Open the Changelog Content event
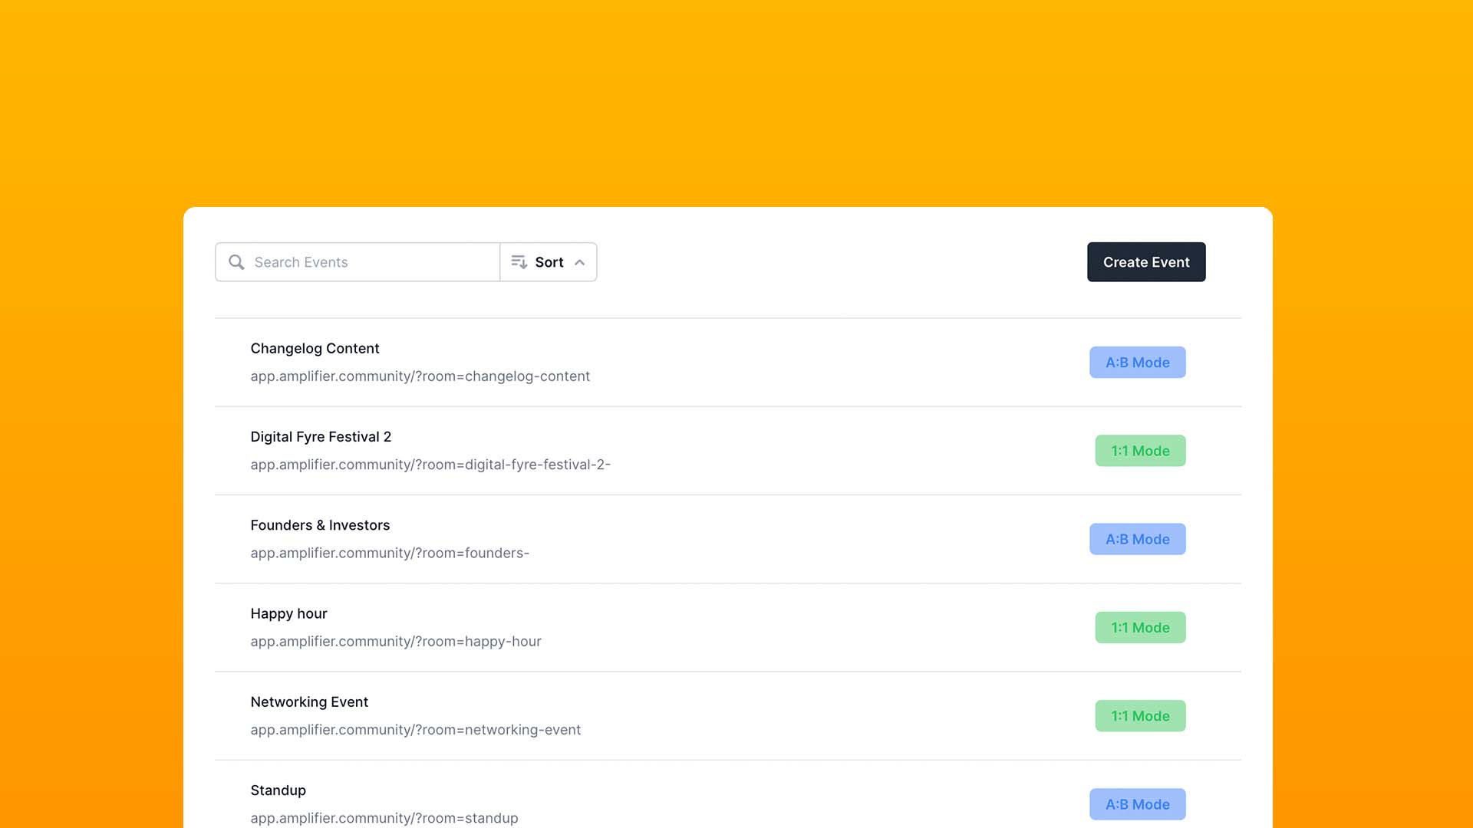This screenshot has width=1473, height=828. point(315,348)
